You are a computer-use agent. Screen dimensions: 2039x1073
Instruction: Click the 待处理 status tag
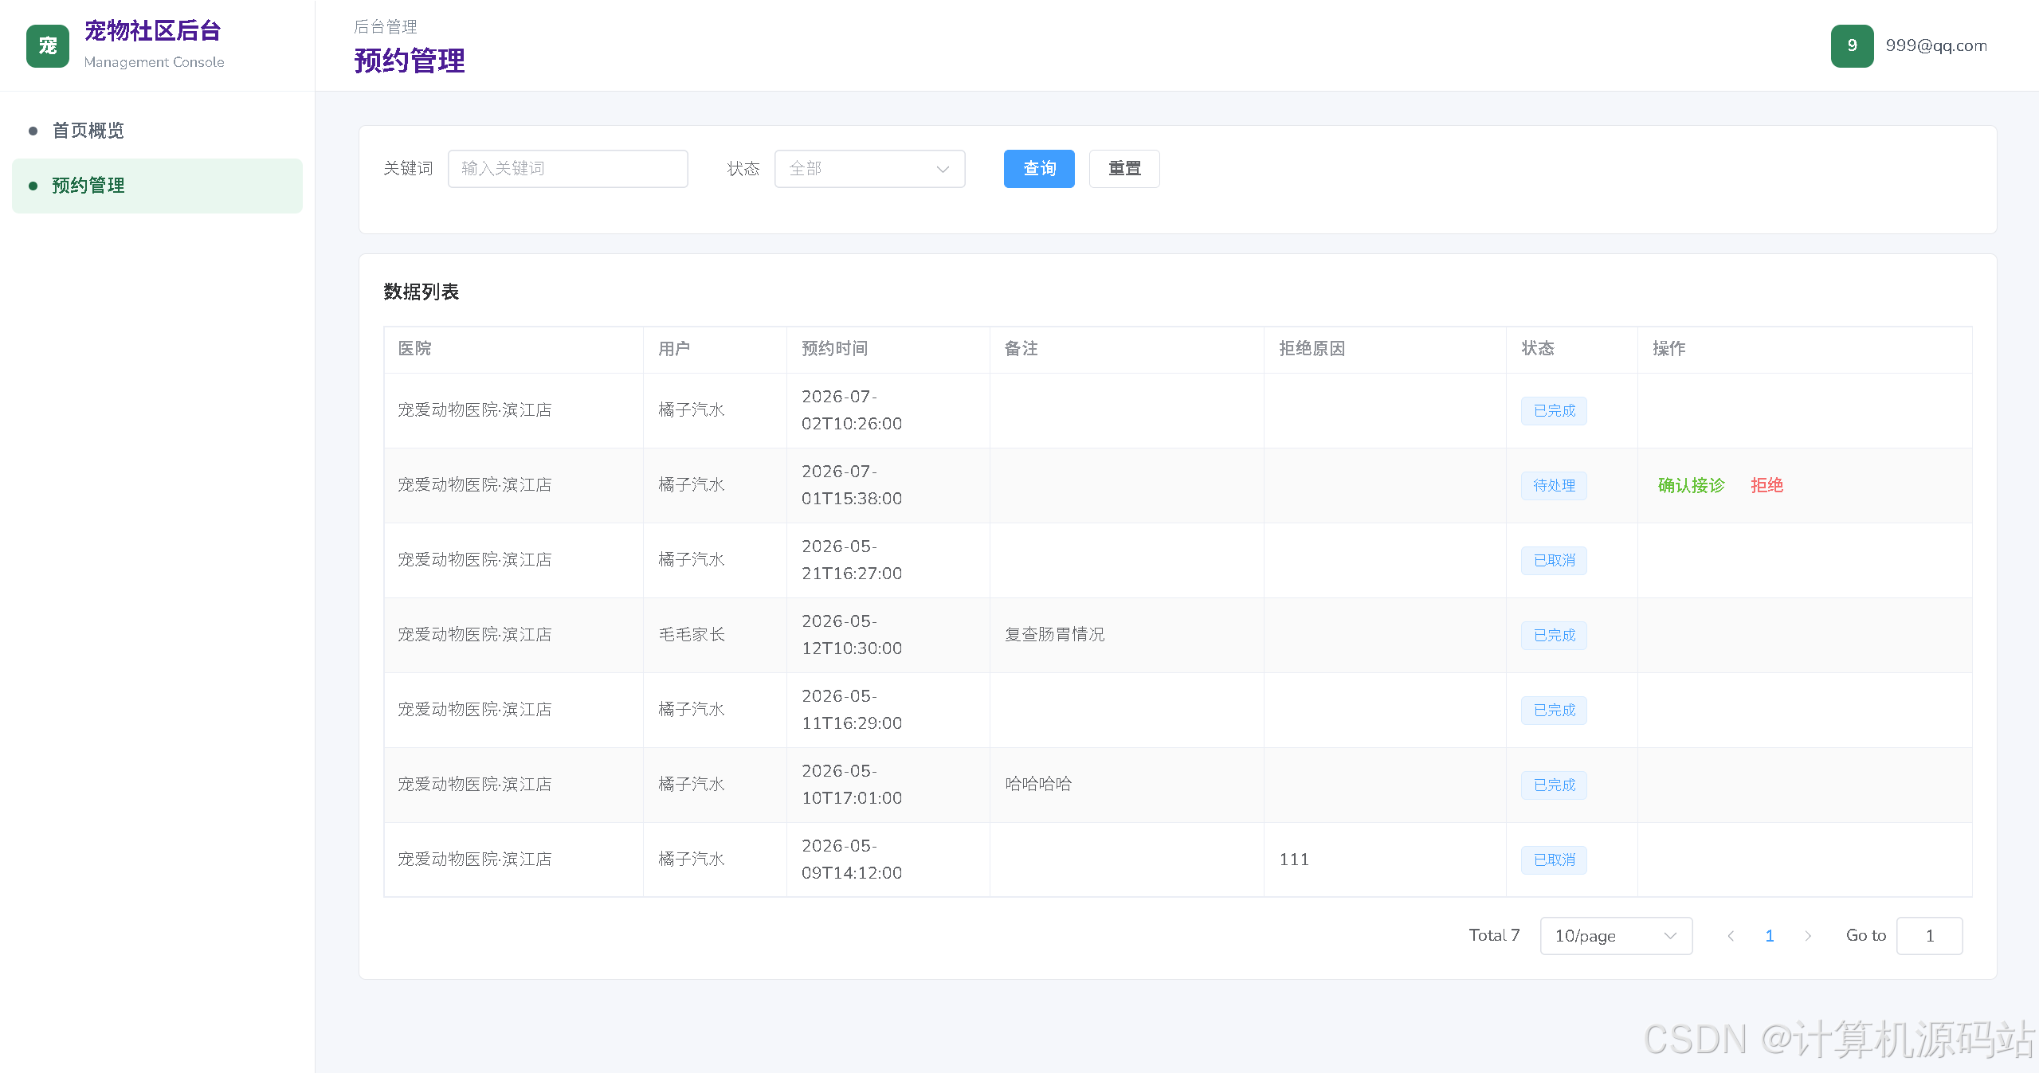(x=1554, y=485)
